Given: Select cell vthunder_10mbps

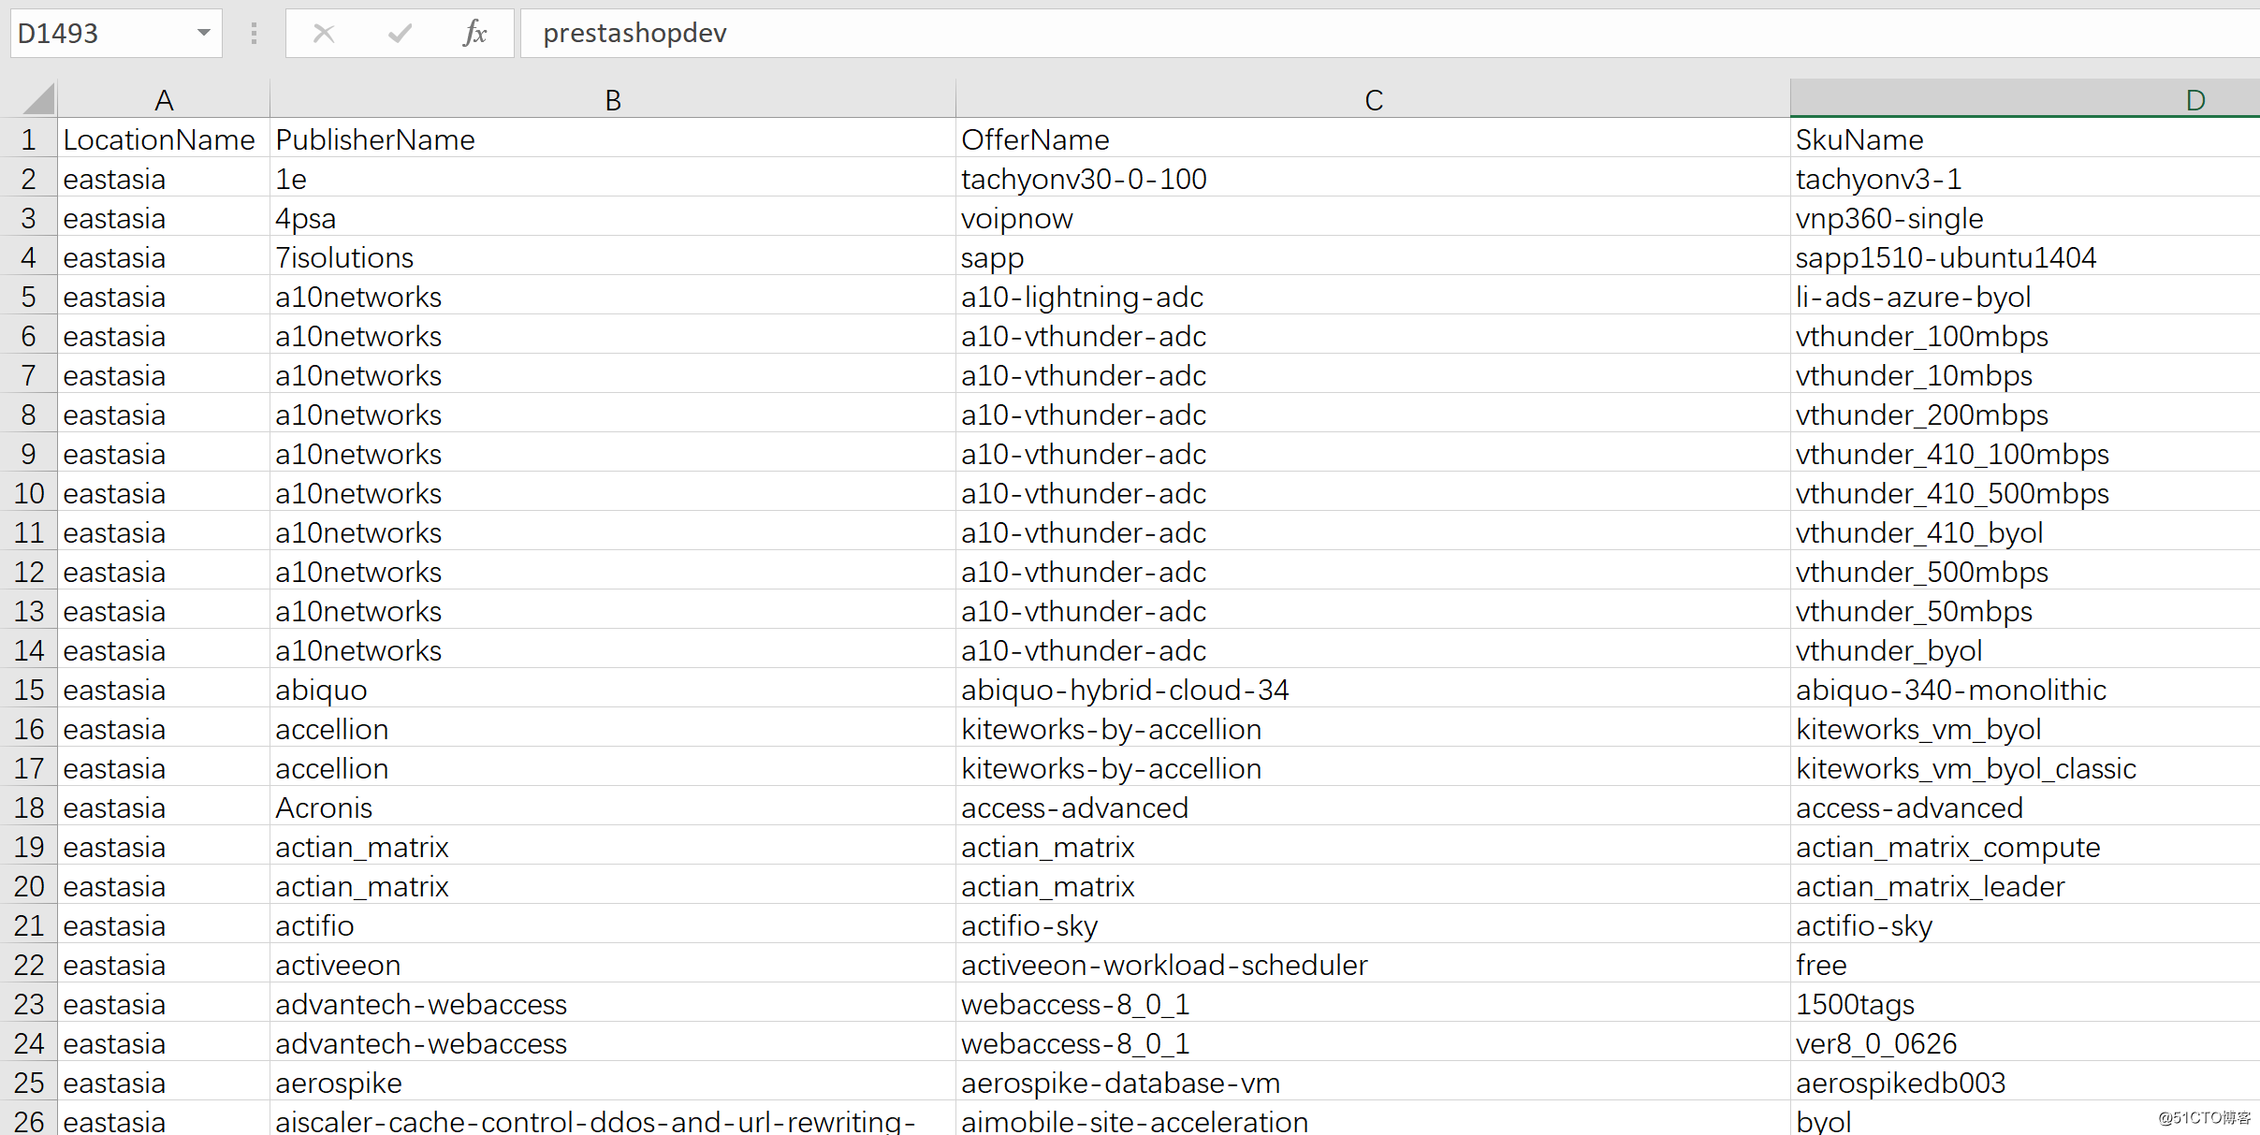Looking at the screenshot, I should 2025,375.
